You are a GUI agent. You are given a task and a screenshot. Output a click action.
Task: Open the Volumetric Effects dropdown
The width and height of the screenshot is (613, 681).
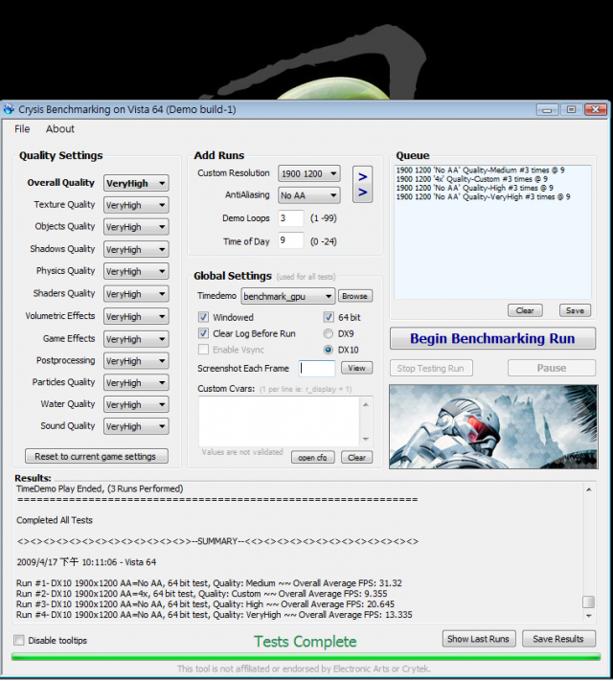coord(136,316)
